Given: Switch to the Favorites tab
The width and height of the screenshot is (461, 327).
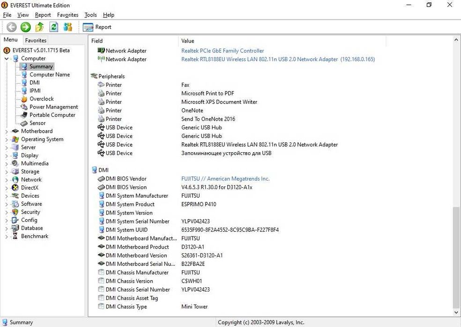Looking at the screenshot, I should [x=36, y=40].
